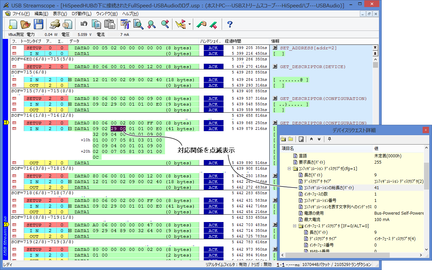Click the jump-to-top button above info scrollbar
Image resolution: width=432 pixels, height=270 pixels.
(375, 48)
